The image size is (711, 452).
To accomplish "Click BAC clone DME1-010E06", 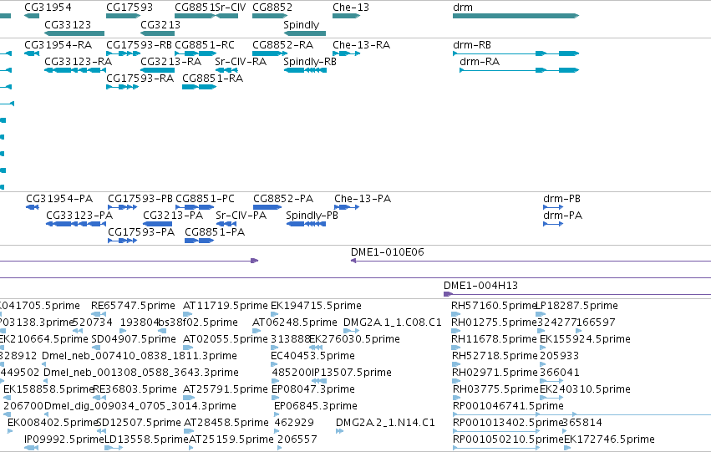I will [x=531, y=262].
